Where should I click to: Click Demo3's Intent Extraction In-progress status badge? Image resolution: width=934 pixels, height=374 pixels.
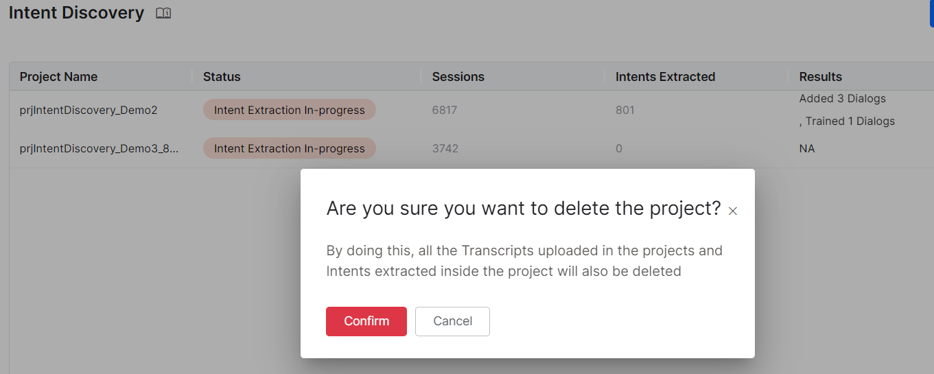289,148
